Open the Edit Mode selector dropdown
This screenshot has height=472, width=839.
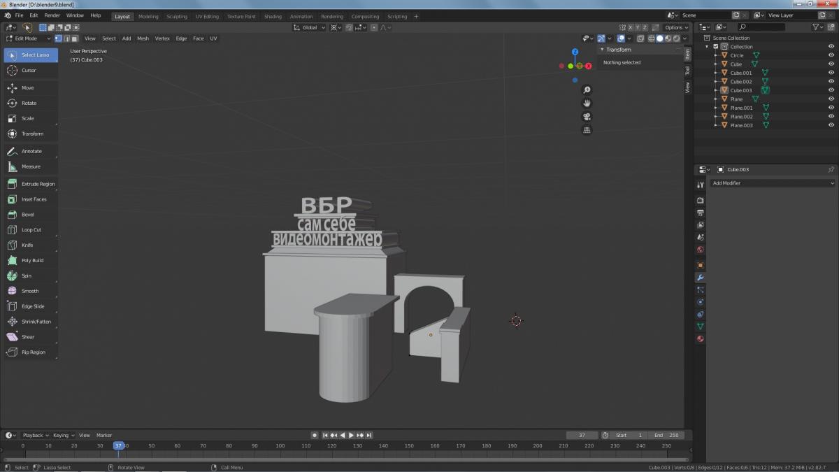(x=28, y=38)
